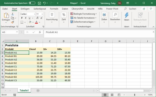Click the formula bar showing Produkt A1

(99, 34)
